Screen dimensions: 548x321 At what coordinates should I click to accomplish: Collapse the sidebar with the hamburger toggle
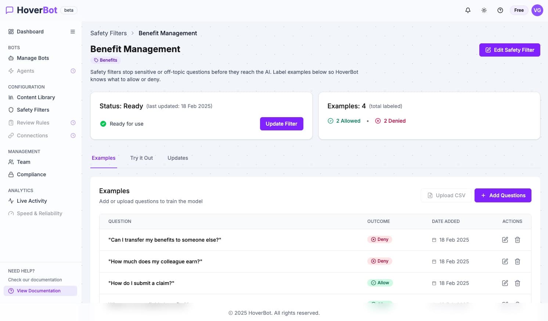pyautogui.click(x=72, y=32)
